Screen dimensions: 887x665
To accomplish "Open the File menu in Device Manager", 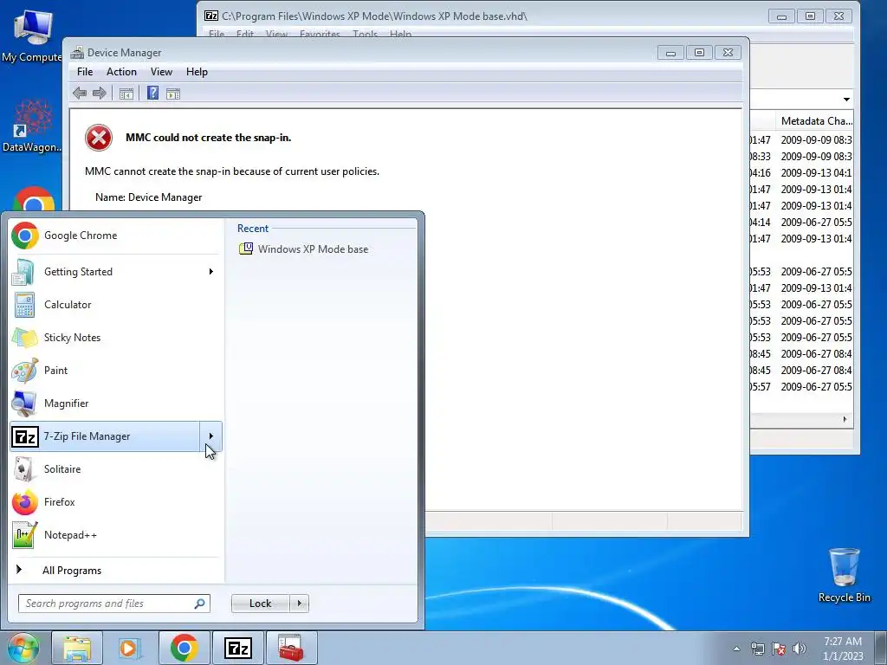I will pos(85,72).
